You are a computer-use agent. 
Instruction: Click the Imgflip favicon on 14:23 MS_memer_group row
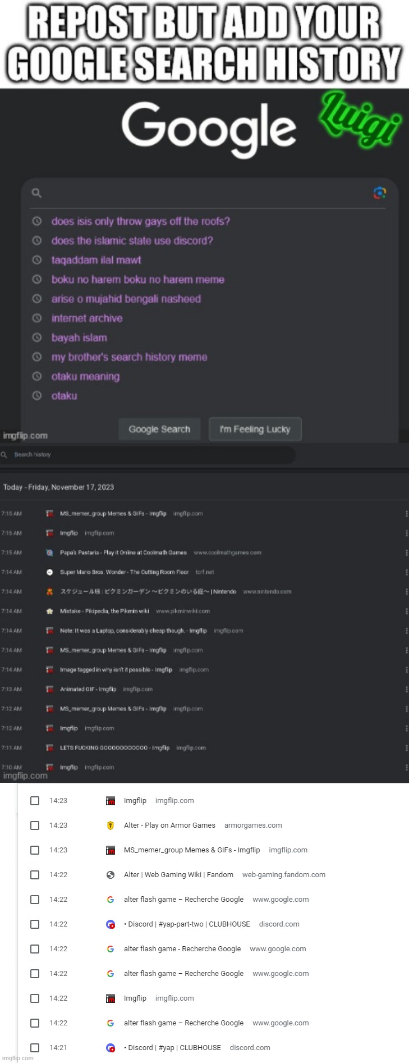click(x=111, y=850)
